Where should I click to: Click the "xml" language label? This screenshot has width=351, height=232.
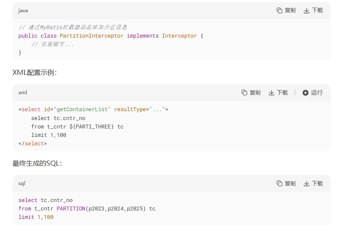tap(22, 93)
